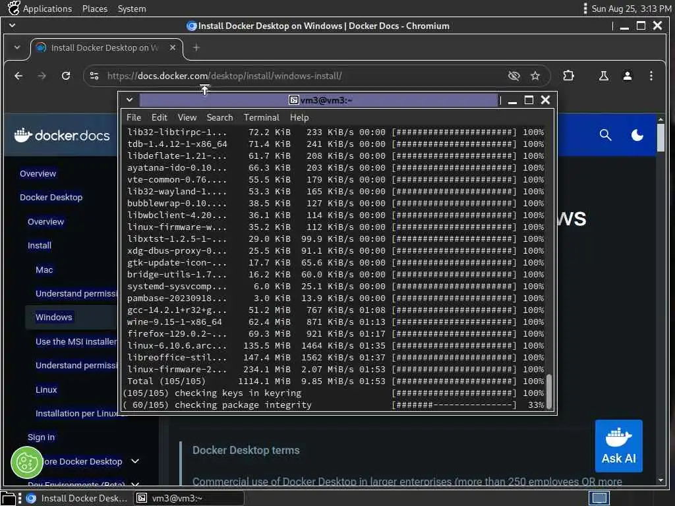675x506 pixels.
Task: Click the terminal scrollbar thumb
Action: click(549, 391)
